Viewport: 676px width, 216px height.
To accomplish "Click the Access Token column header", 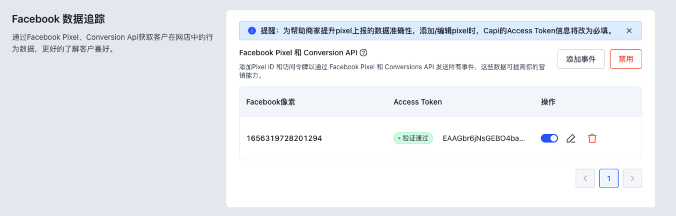I will (418, 102).
